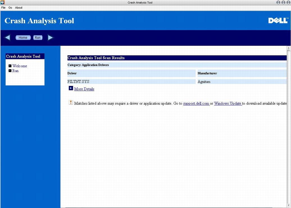This screenshot has height=208, width=291.
Task: Expand the More Details link
Action: pyautogui.click(x=84, y=89)
